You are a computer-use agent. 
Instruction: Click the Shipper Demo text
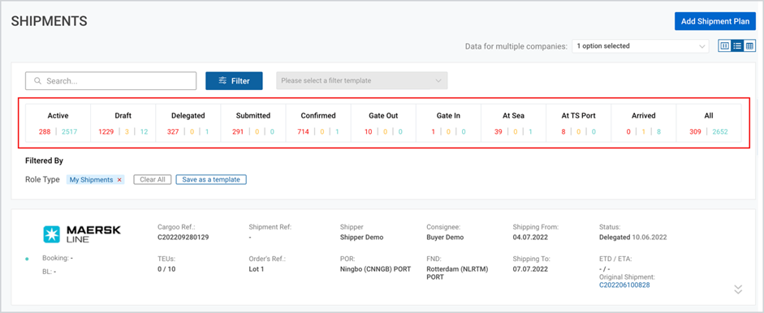[361, 237]
